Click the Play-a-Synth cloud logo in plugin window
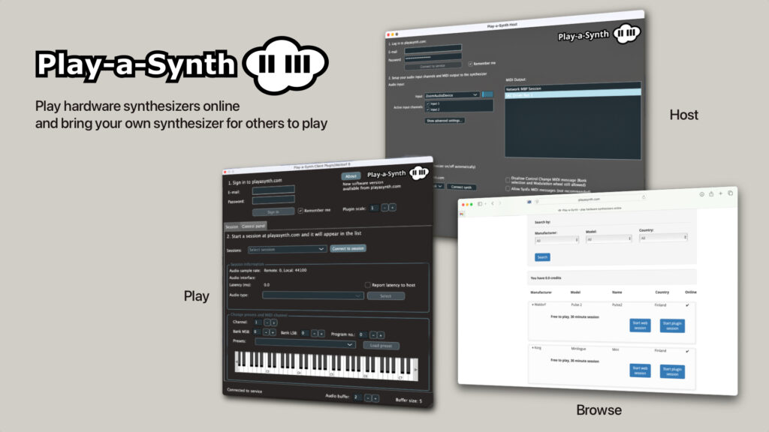 418,172
